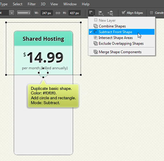
Task: Open the 3D menu
Action: point(43,4)
